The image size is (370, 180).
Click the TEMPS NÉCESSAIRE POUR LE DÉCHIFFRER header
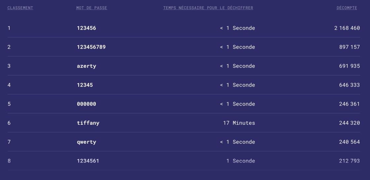click(x=208, y=8)
